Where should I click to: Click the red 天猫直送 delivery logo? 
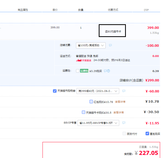[x=84, y=60]
